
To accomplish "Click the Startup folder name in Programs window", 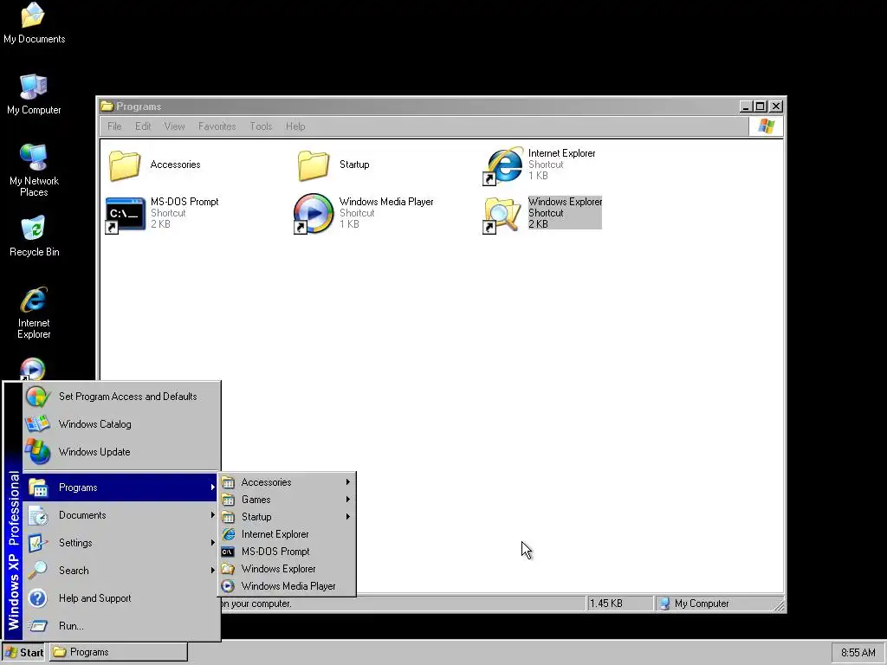I will pyautogui.click(x=354, y=165).
